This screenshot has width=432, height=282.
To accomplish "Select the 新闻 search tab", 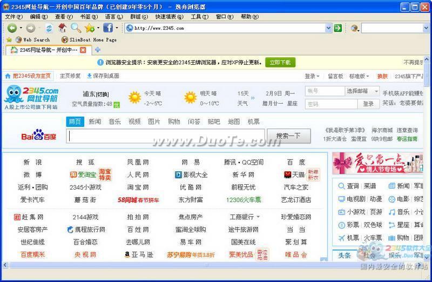I will 95,122.
